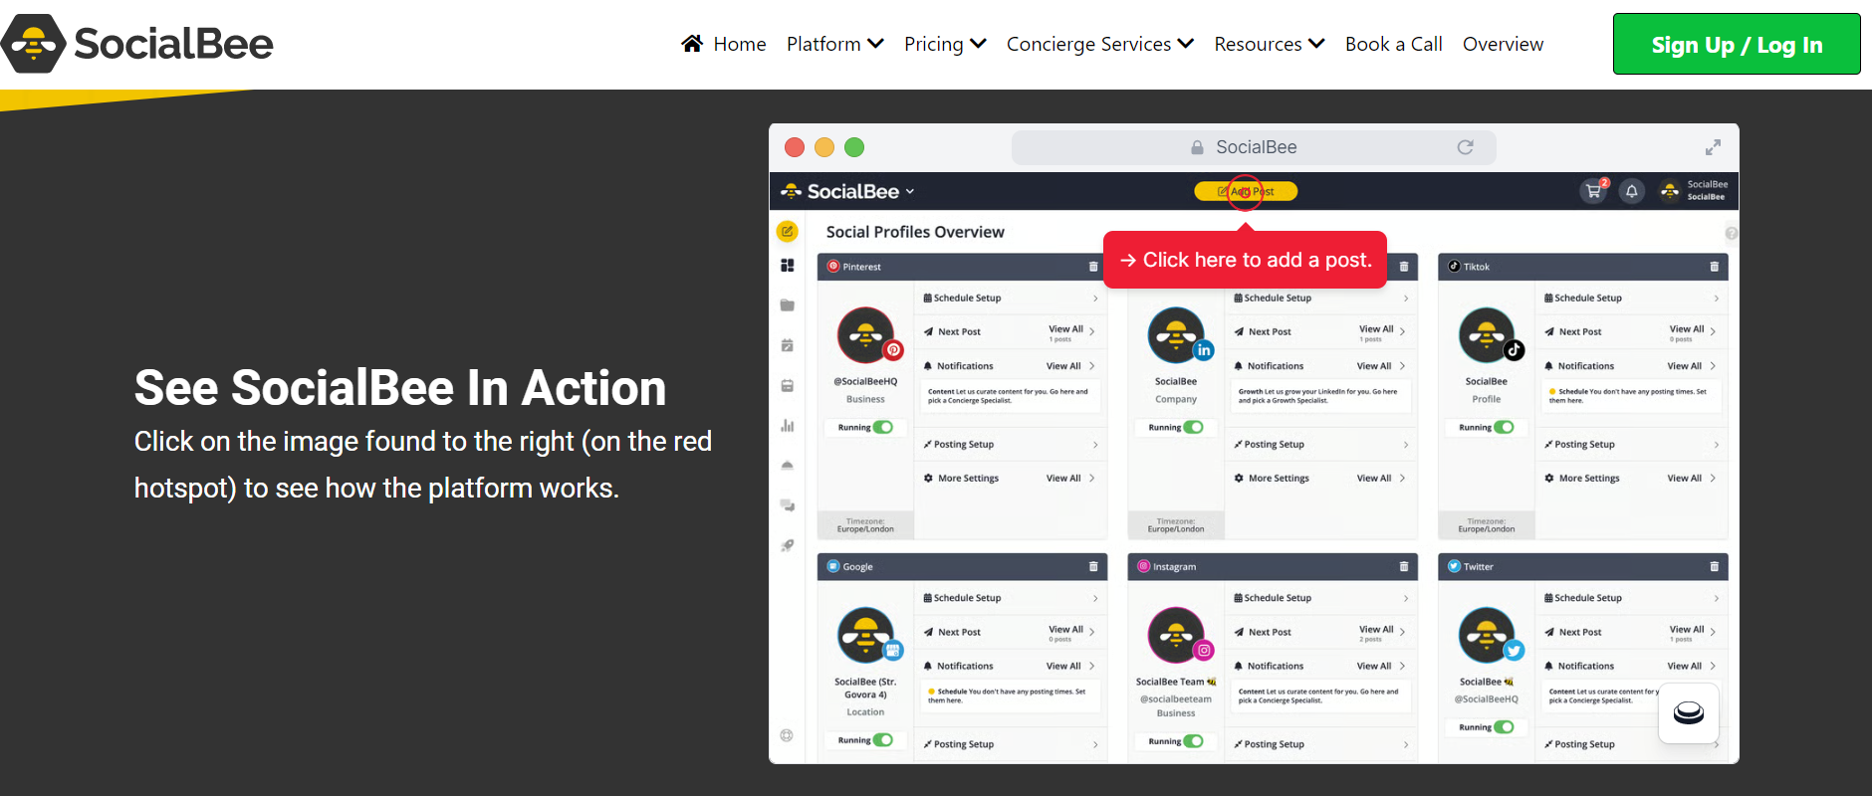Click the "SocialBee (Str. Govora 4)" Google profile name
This screenshot has width=1872, height=796.
[865, 689]
